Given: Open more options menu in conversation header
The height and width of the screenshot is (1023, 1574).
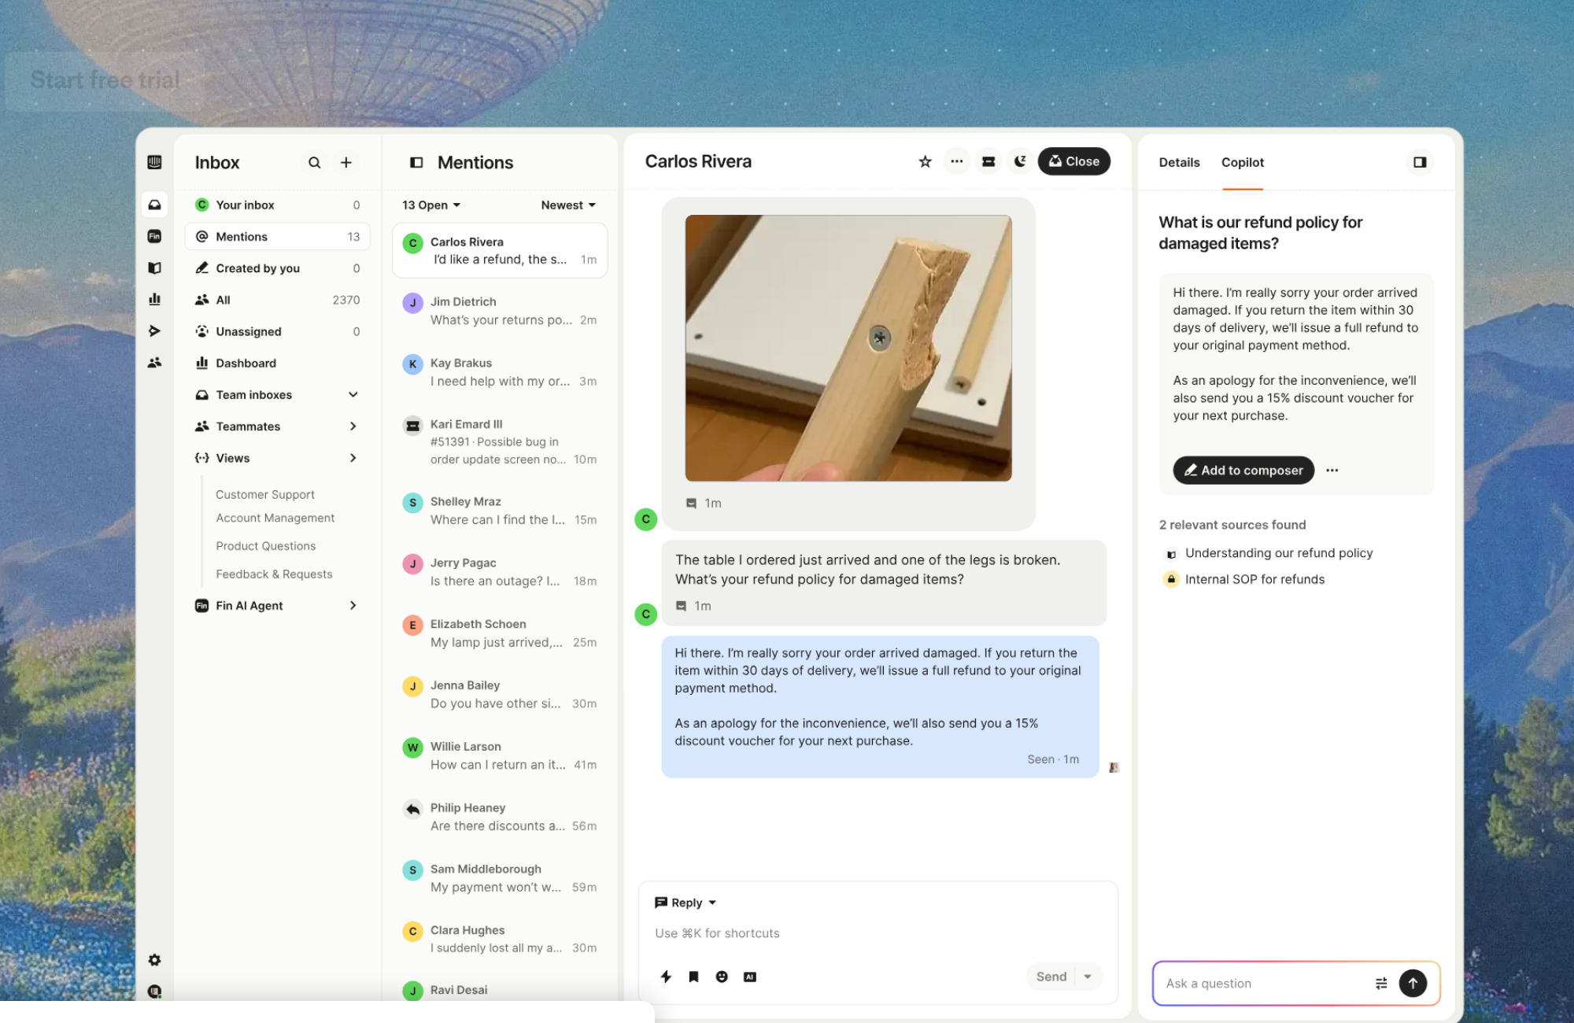Looking at the screenshot, I should [956, 161].
